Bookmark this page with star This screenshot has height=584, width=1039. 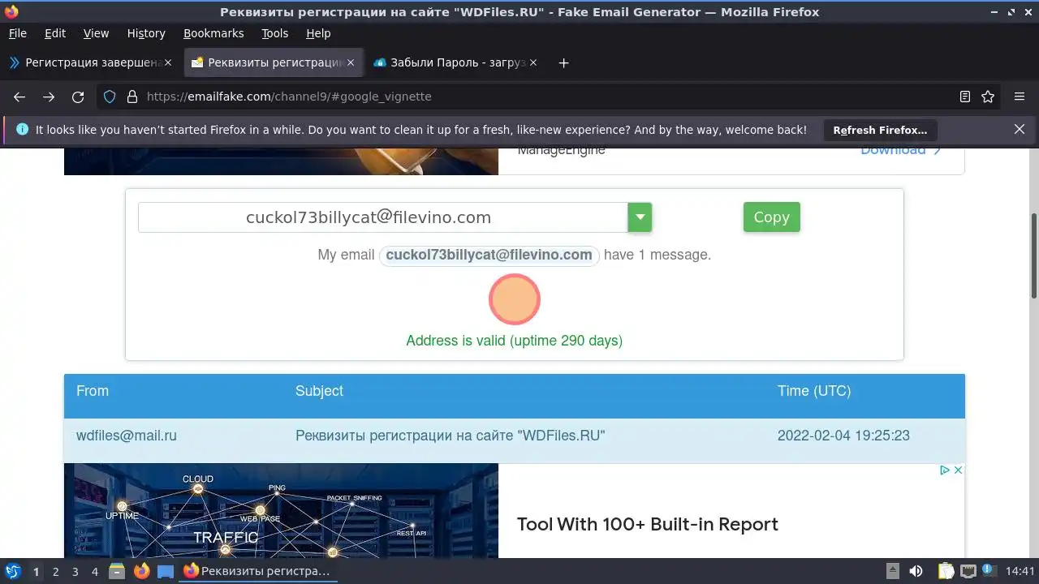click(988, 97)
